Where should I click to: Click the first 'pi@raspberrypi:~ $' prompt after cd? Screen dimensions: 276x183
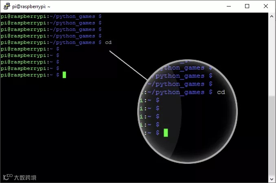(30, 49)
